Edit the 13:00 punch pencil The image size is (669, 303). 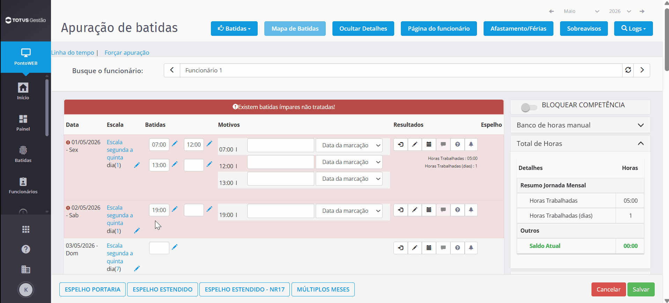tap(175, 164)
